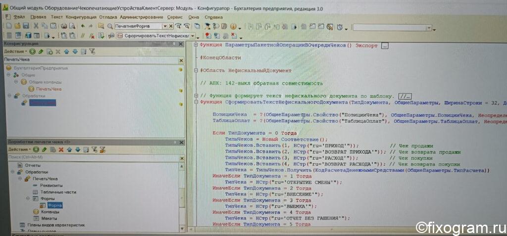Viewport: 507px width, 236px height.
Task: Click the Undo green arrow icon
Action: click(x=83, y=26)
